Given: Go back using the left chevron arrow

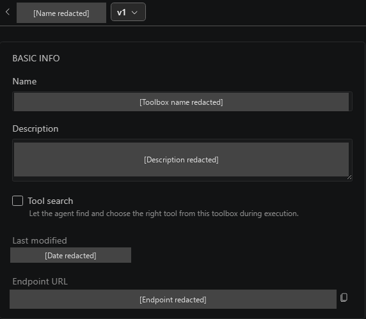Looking at the screenshot, I should coord(8,12).
